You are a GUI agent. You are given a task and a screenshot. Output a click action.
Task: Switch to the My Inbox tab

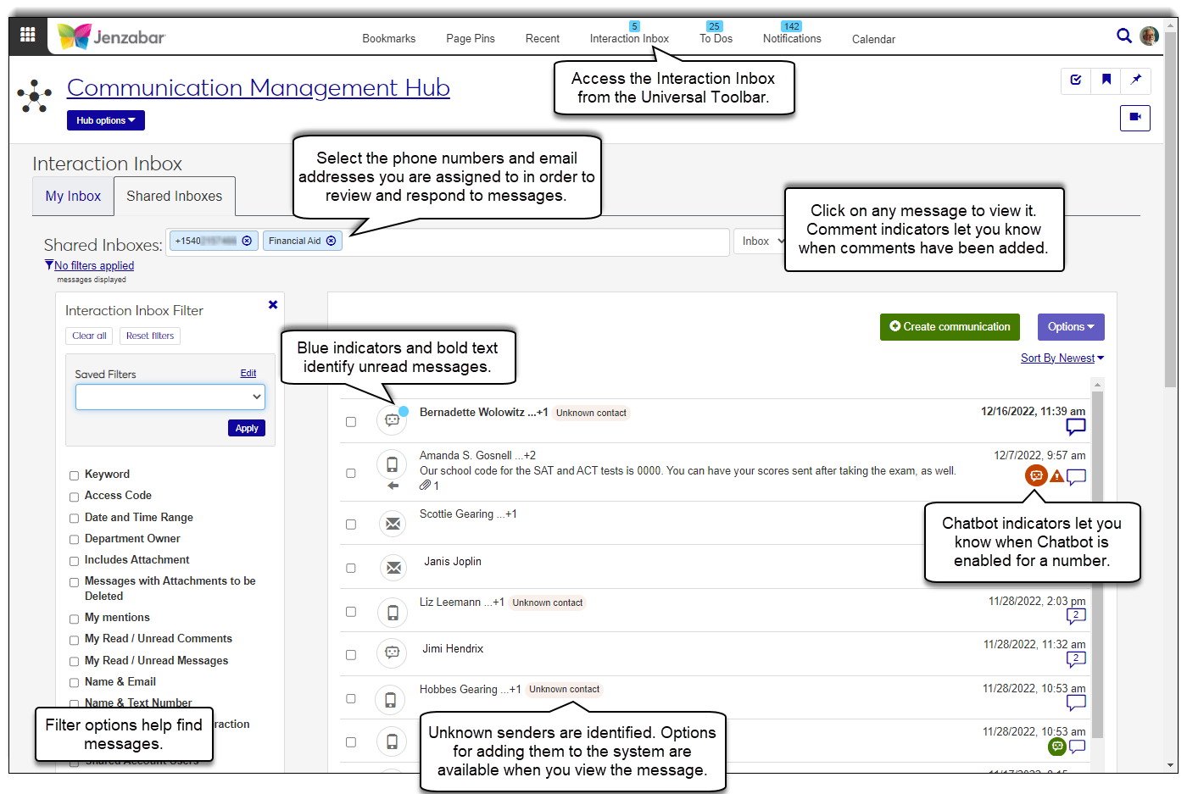coord(73,196)
